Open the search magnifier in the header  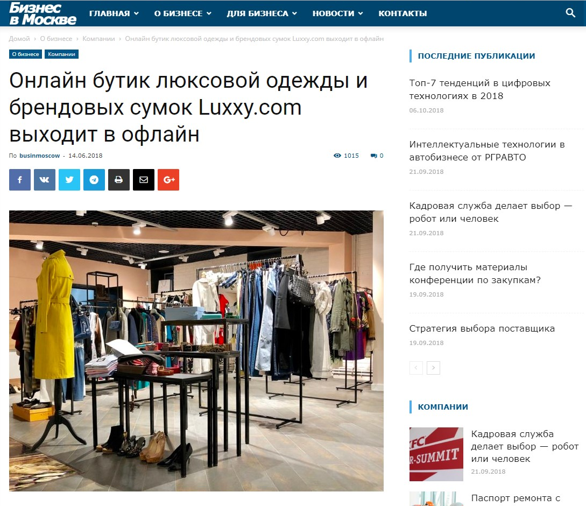[x=570, y=13]
